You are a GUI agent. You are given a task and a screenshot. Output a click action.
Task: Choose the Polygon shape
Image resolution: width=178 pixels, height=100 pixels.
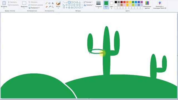(x=77, y=2)
